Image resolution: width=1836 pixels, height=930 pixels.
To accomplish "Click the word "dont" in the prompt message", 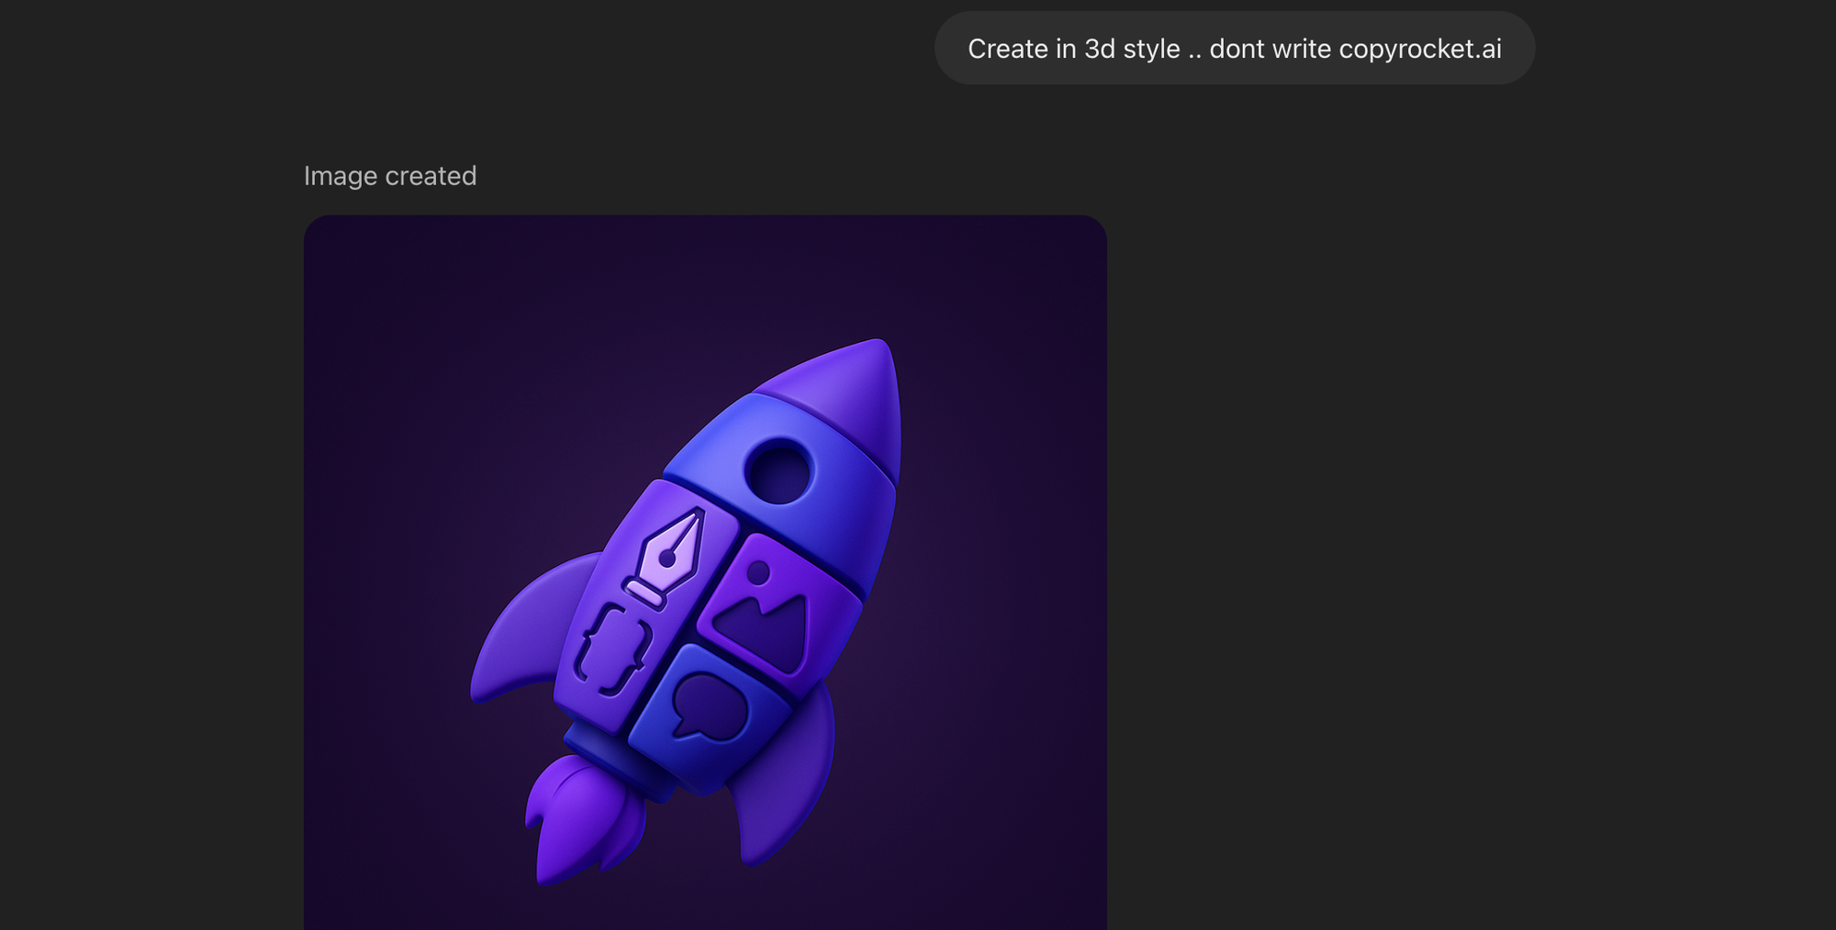I will pos(1237,49).
